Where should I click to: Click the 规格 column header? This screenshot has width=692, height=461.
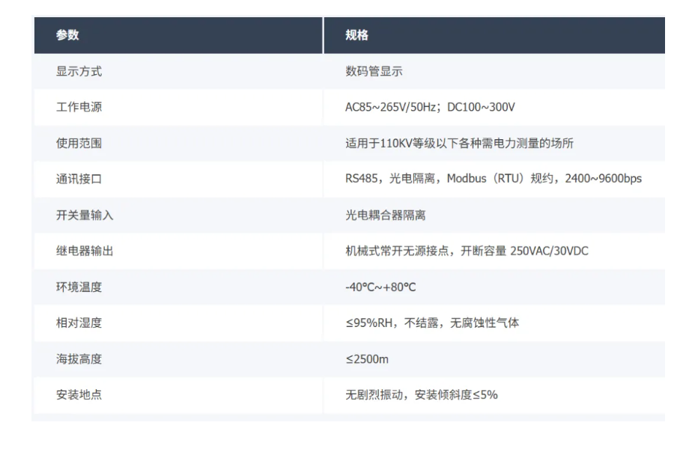[x=356, y=36]
